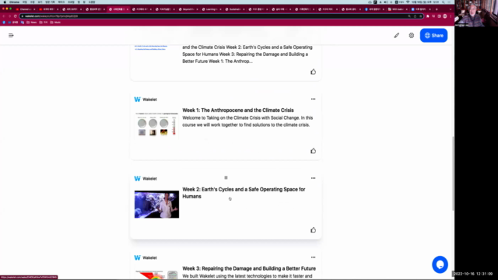Open Spotlight search in menu bar
The height and width of the screenshot is (280, 498).
(444, 2)
